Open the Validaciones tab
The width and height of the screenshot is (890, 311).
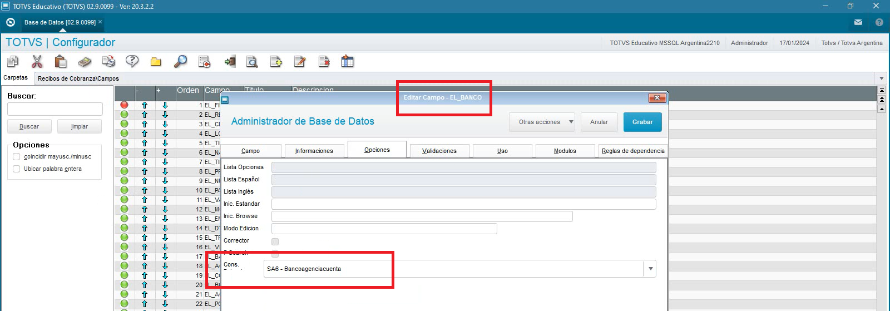439,151
